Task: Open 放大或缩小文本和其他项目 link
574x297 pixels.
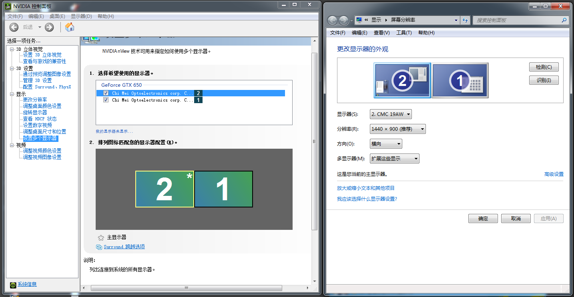Action: [x=366, y=188]
